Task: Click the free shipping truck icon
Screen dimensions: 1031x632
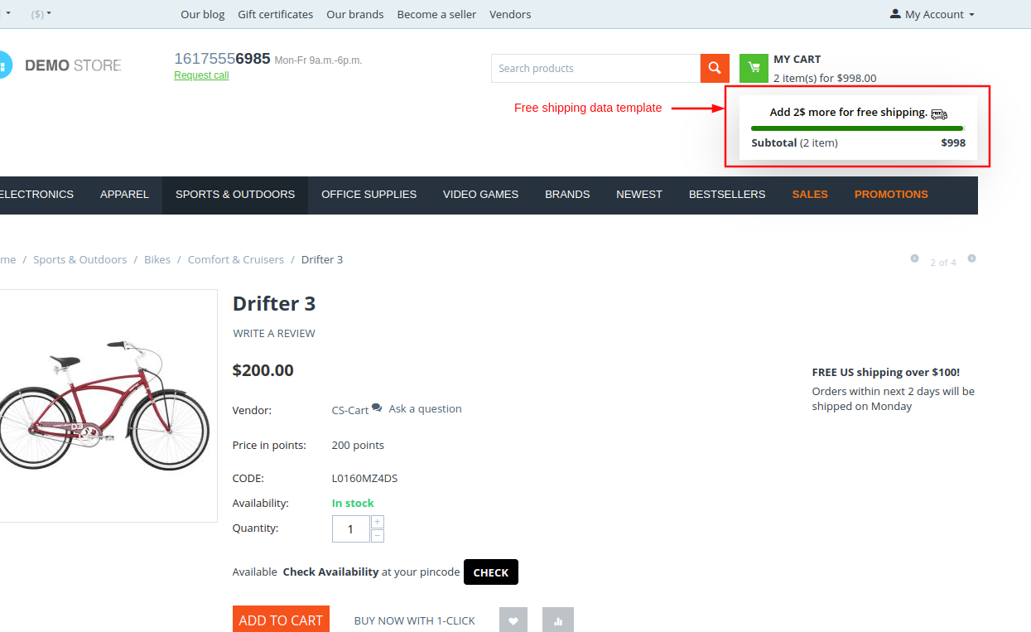Action: click(939, 113)
